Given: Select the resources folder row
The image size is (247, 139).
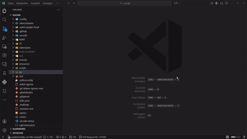Looking at the screenshot, I should pyautogui.click(x=36, y=64).
